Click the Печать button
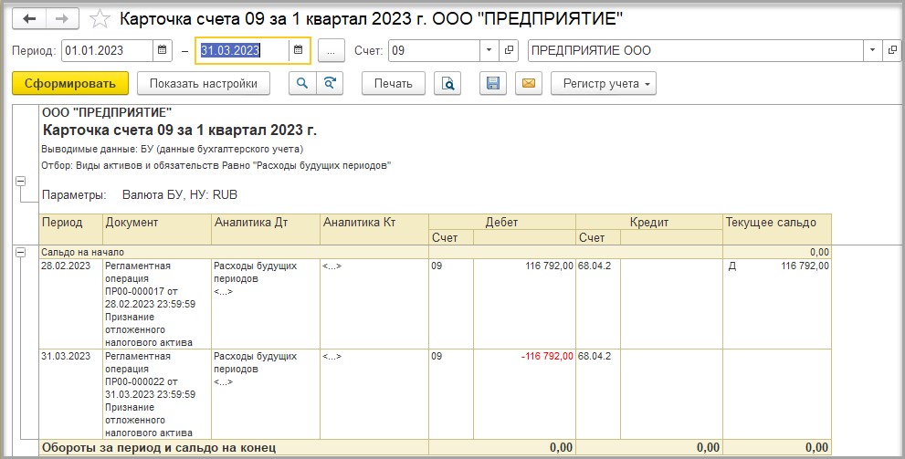The height and width of the screenshot is (459, 905). [x=394, y=84]
